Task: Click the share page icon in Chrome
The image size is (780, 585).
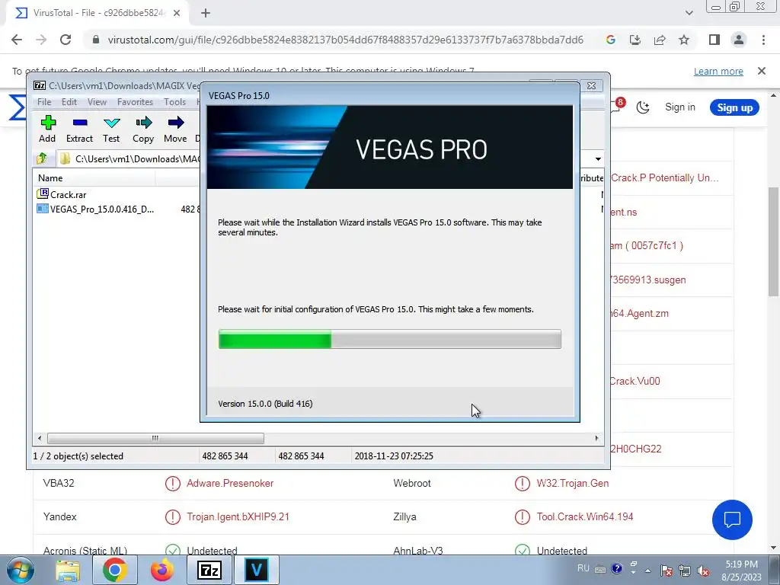Action: tap(660, 40)
